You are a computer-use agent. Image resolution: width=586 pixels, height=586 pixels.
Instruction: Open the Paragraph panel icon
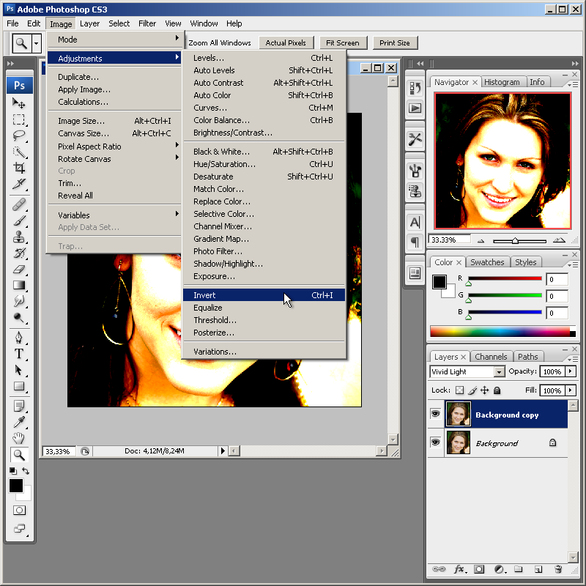pyautogui.click(x=415, y=242)
